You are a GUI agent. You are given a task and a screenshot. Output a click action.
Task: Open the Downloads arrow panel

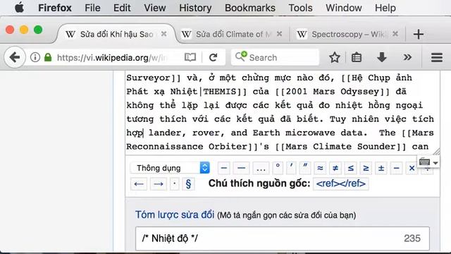point(382,57)
